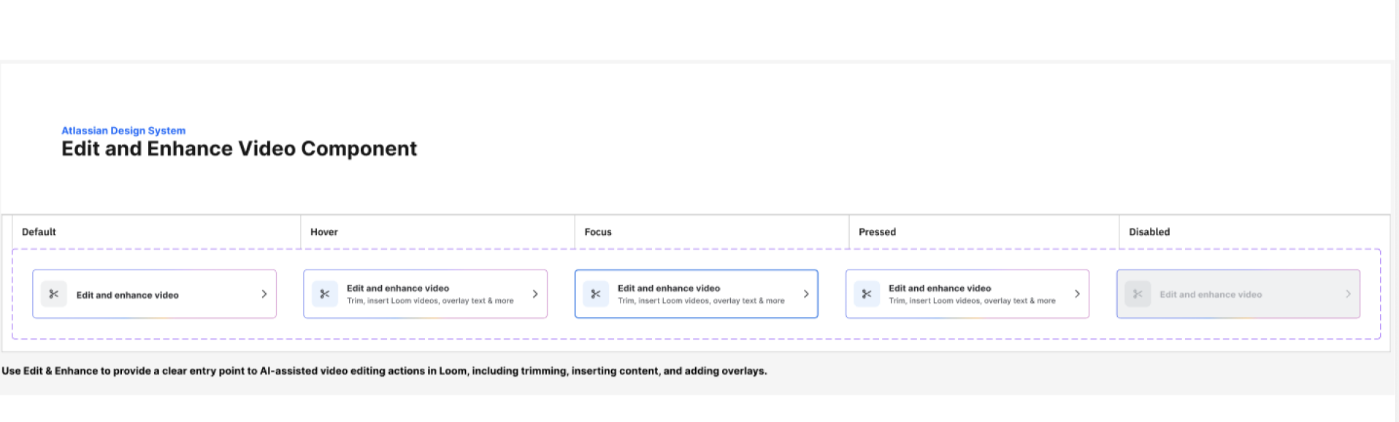
Task: Click the 'Use Edit & Enhance' description text
Action: 384,371
